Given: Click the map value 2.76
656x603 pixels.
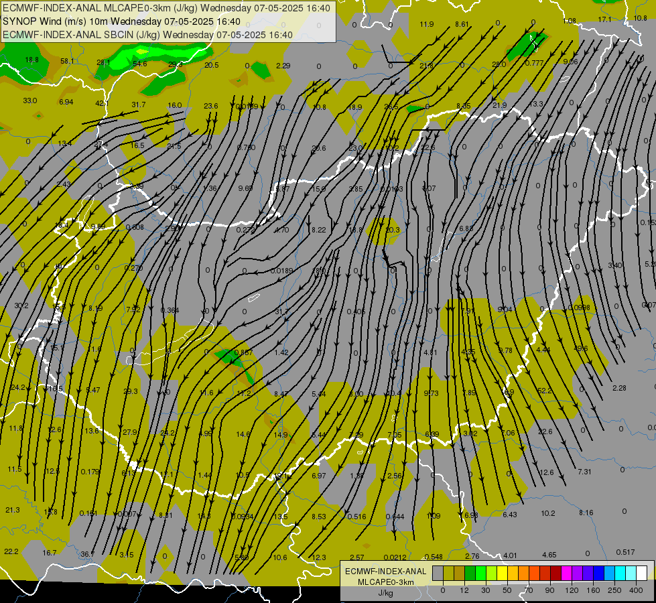Looking at the screenshot, I should [x=472, y=556].
